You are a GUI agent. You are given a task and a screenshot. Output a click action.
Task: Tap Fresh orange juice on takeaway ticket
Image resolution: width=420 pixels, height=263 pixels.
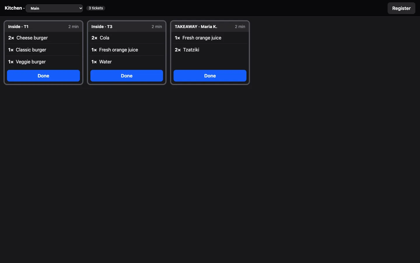tap(210, 38)
